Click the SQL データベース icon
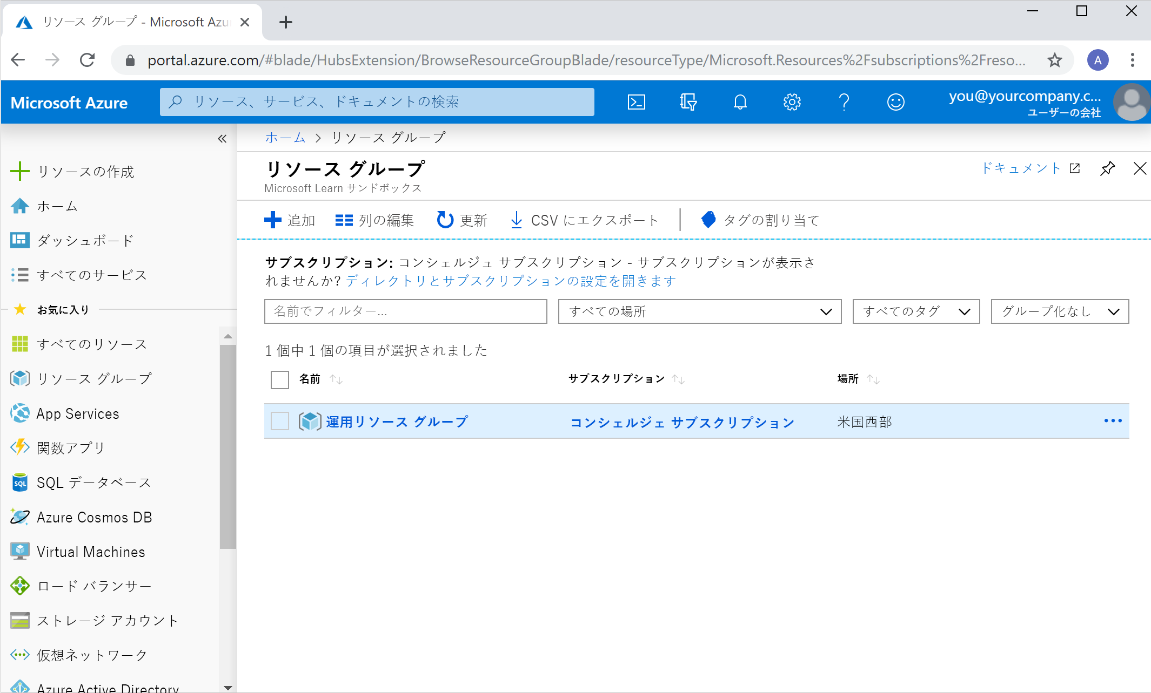The image size is (1151, 693). click(20, 482)
